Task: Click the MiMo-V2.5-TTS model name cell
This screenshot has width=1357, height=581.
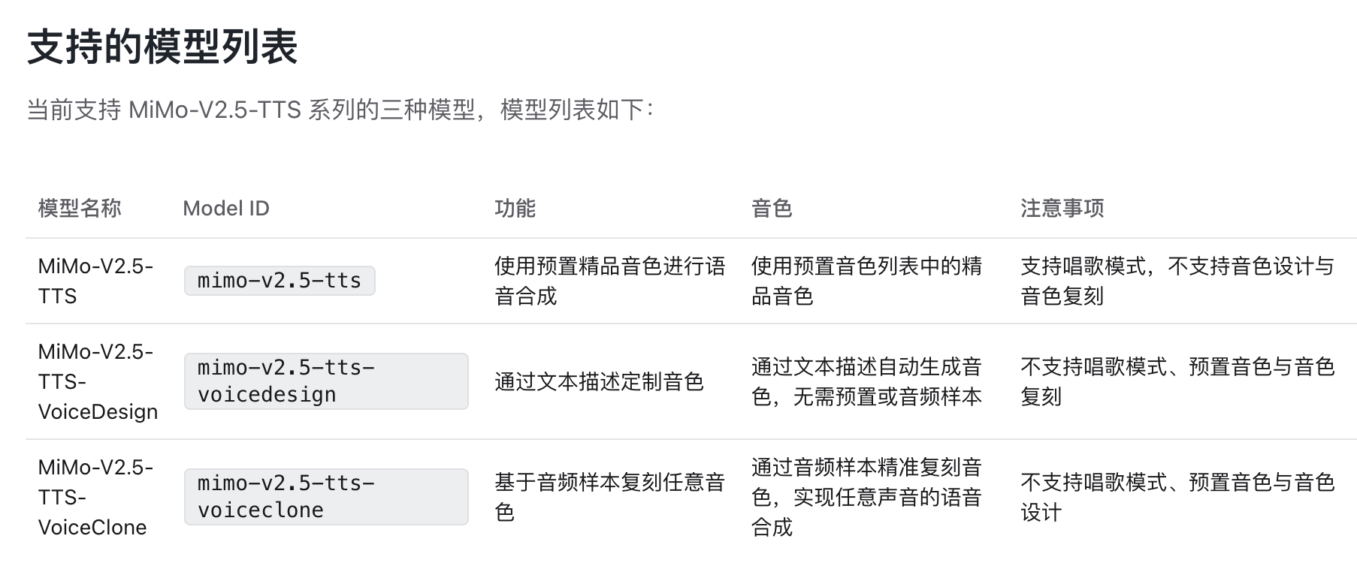Action: tap(95, 281)
